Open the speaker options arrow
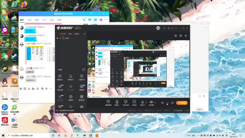The image size is (245, 138). pyautogui.click(x=155, y=102)
